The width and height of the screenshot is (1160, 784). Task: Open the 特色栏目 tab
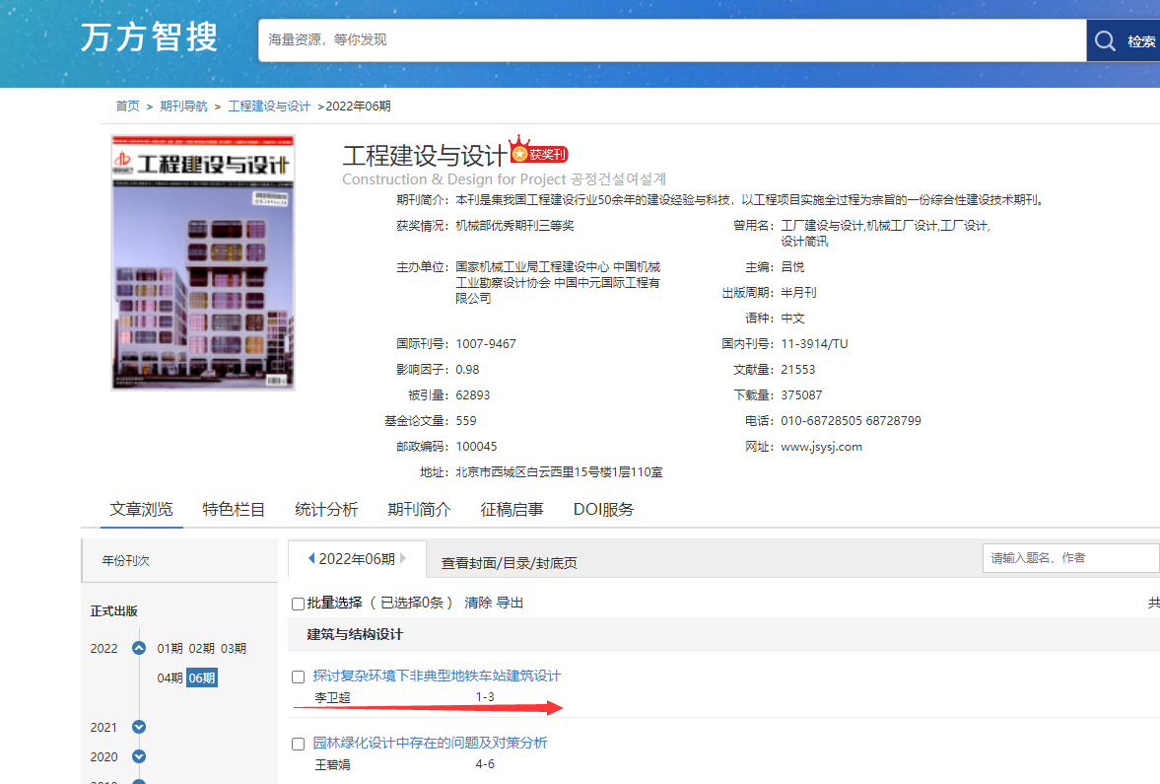[234, 510]
